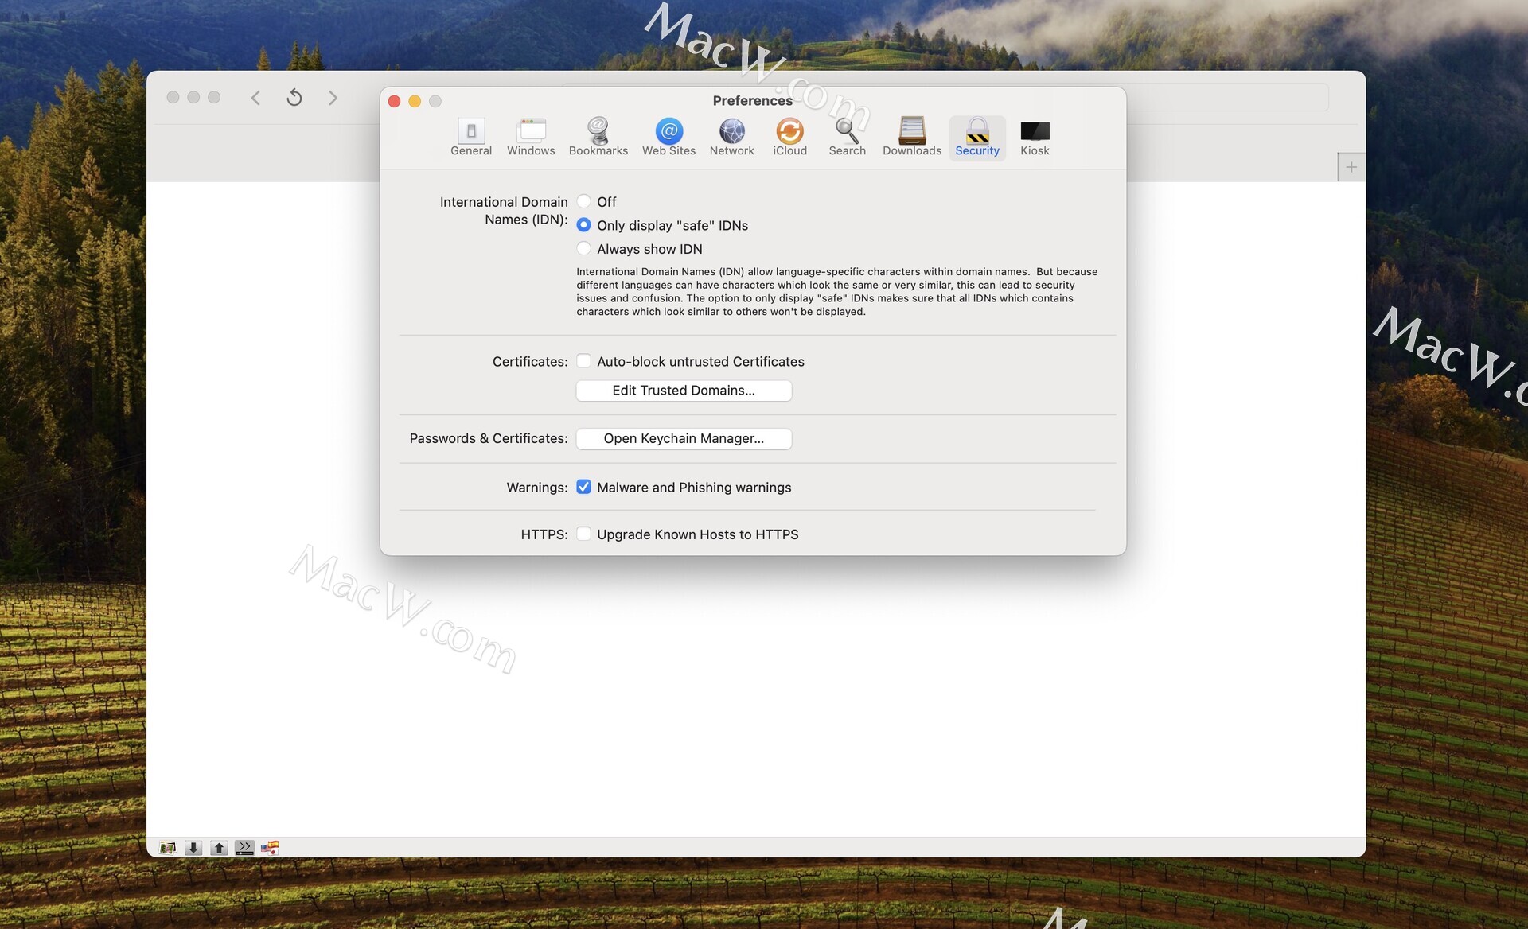Choose "Always show IDN" option
This screenshot has height=929, width=1528.
click(x=584, y=249)
